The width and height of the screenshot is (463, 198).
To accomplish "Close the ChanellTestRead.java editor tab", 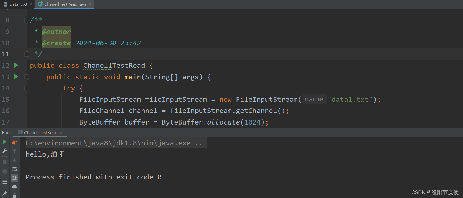I will click(90, 4).
